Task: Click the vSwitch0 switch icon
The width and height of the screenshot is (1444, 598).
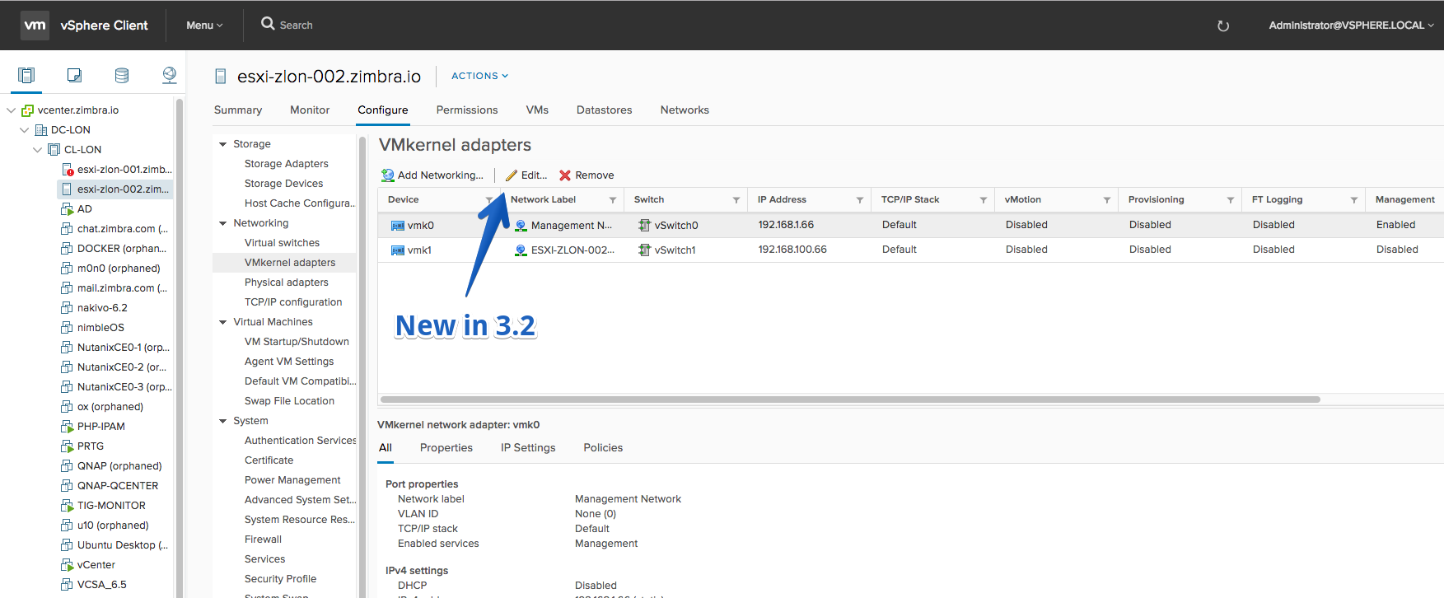Action: [x=645, y=226]
